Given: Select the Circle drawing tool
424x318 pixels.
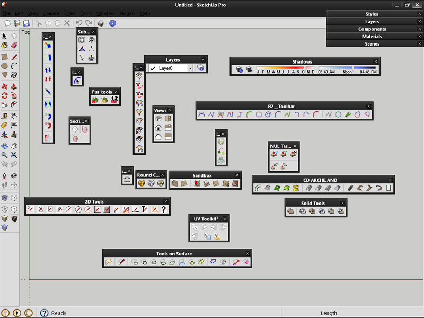Looking at the screenshot, I should [4, 66].
